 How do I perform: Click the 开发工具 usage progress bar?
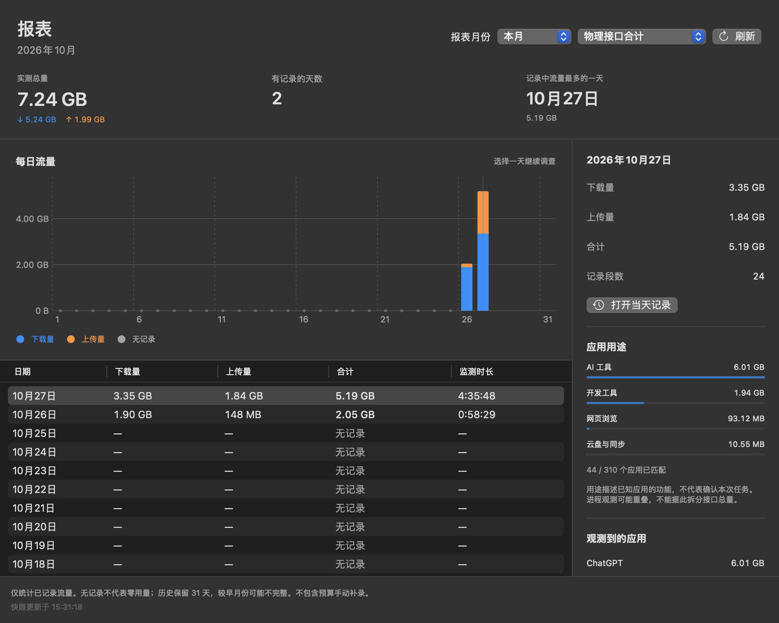(675, 403)
